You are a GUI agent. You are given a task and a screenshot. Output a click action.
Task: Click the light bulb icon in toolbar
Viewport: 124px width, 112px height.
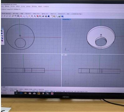click(x=32, y=16)
